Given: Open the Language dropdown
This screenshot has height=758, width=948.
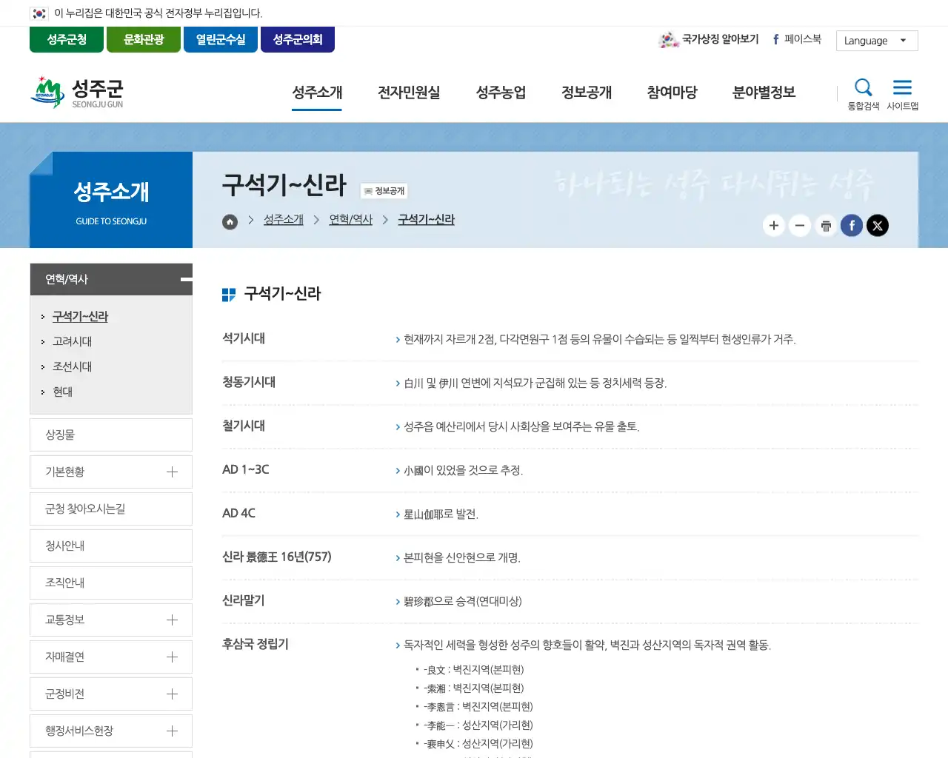Looking at the screenshot, I should click(877, 41).
